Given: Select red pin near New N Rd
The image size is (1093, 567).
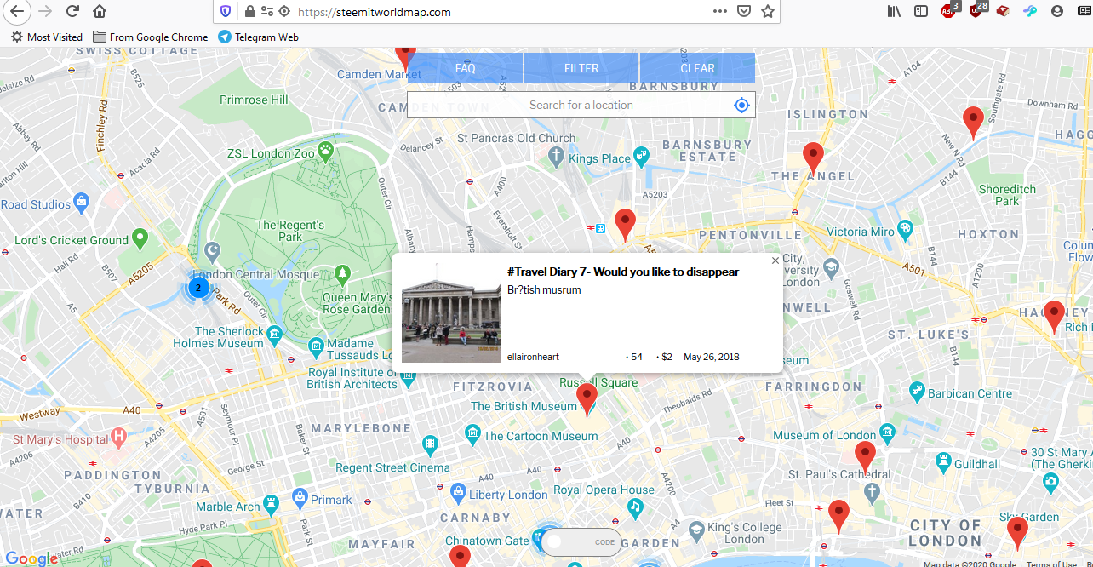Looking at the screenshot, I should point(973,123).
